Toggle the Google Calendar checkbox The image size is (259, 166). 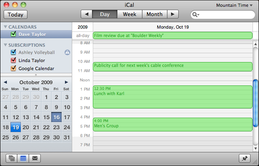[13, 68]
